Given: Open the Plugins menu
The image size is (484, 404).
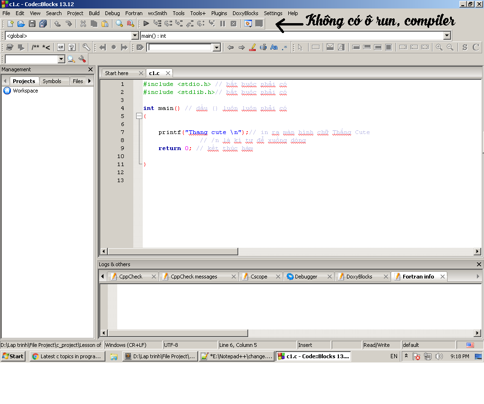Looking at the screenshot, I should (x=219, y=13).
